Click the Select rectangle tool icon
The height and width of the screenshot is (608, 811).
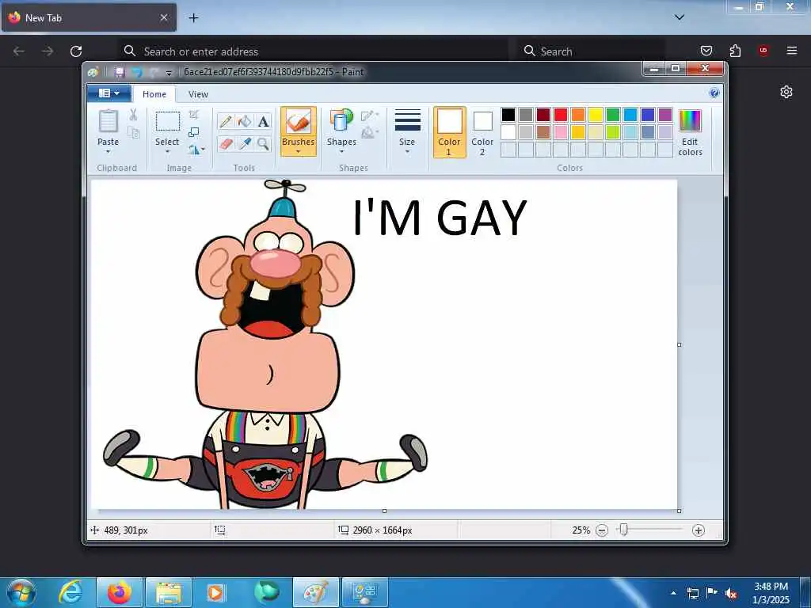168,122
